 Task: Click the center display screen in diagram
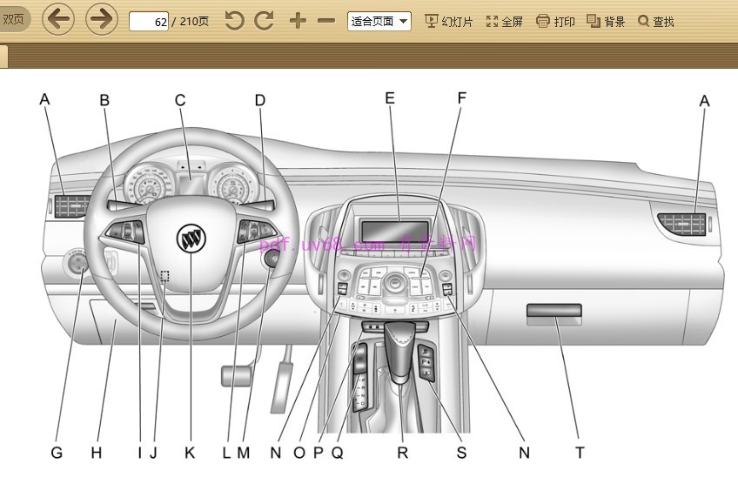[x=392, y=230]
